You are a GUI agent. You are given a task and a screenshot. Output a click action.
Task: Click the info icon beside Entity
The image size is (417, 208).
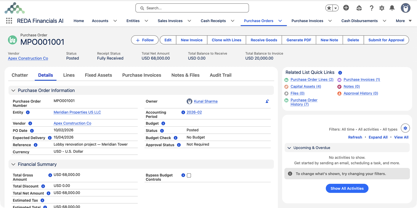click(x=28, y=112)
